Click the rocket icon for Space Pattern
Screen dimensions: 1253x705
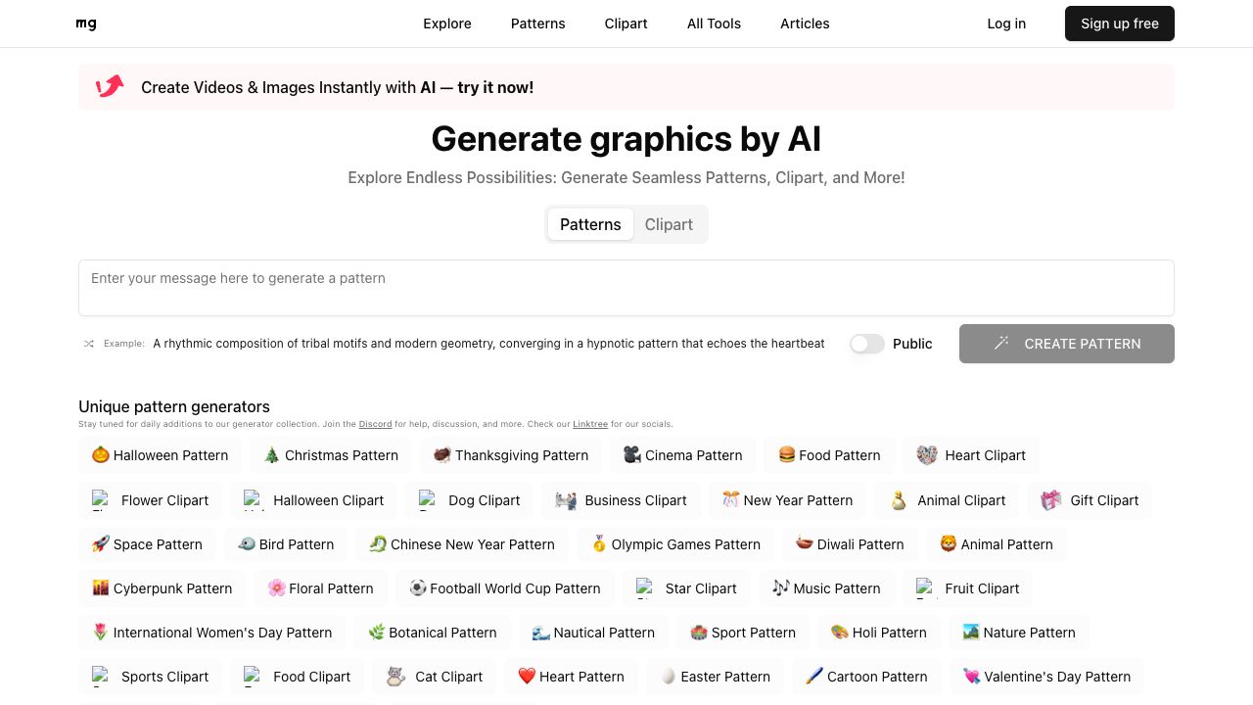click(101, 544)
